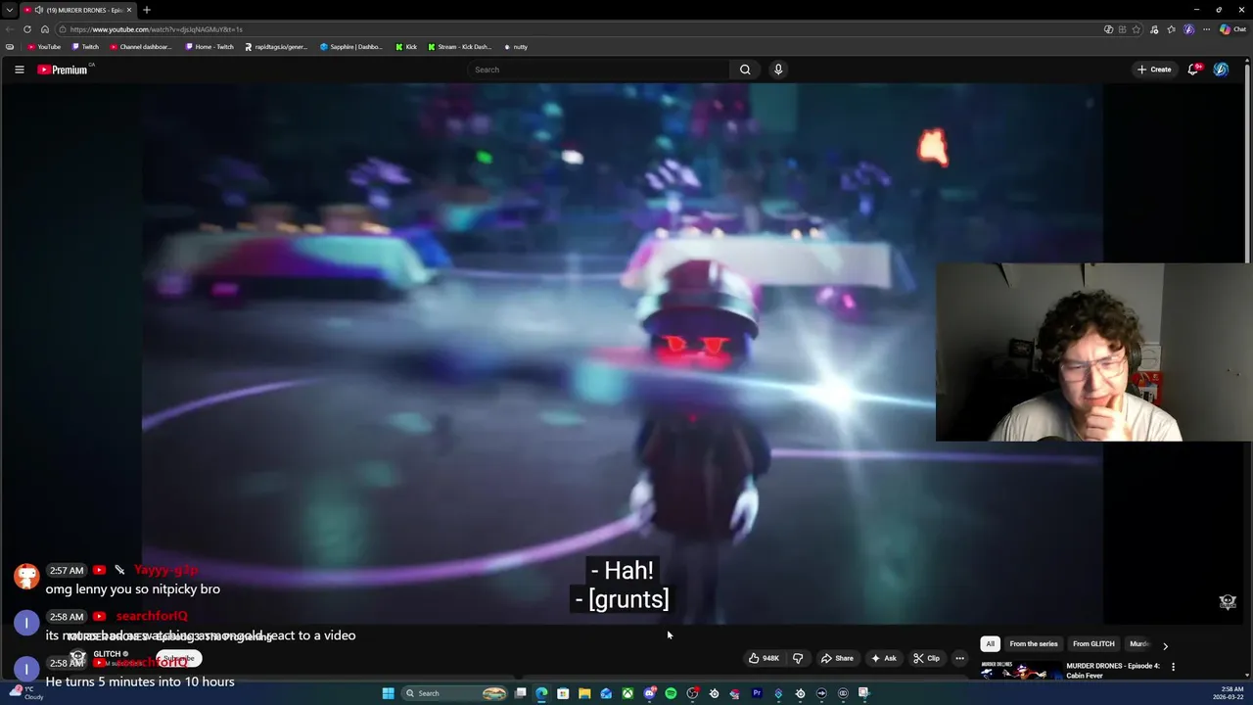Screen dimensions: 1253x705
Task: Open Stream - Kick Dashboard bookmark
Action: tap(460, 47)
